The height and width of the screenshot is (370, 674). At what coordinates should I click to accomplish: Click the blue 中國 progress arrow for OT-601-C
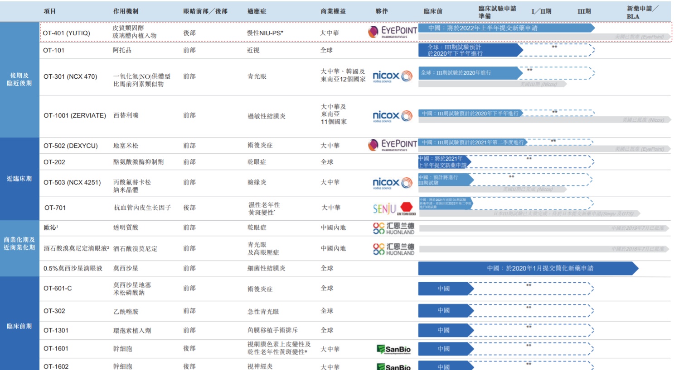(445, 289)
